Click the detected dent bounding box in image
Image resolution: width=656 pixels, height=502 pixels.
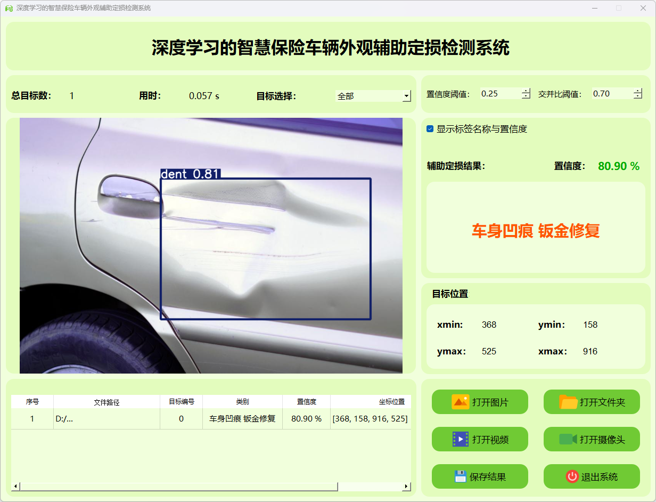[265, 248]
